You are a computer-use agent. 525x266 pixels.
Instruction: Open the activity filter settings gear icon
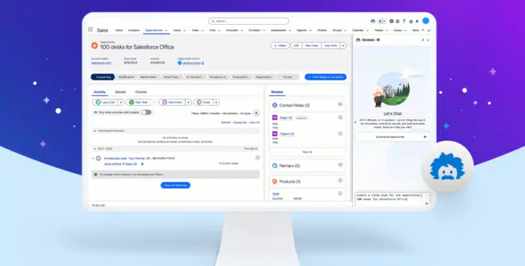256,113
